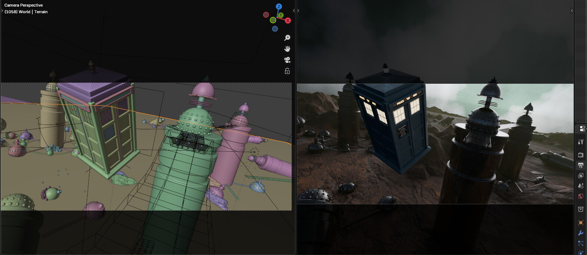Click the dim green negative Y gizmo circle
Image resolution: width=587 pixels, height=255 pixels.
pos(273,20)
